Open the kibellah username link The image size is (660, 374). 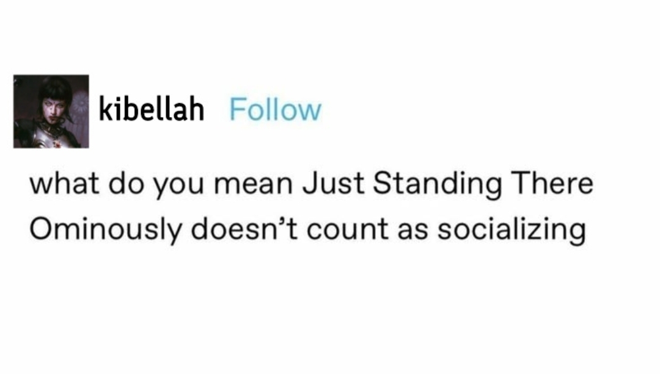tap(152, 110)
